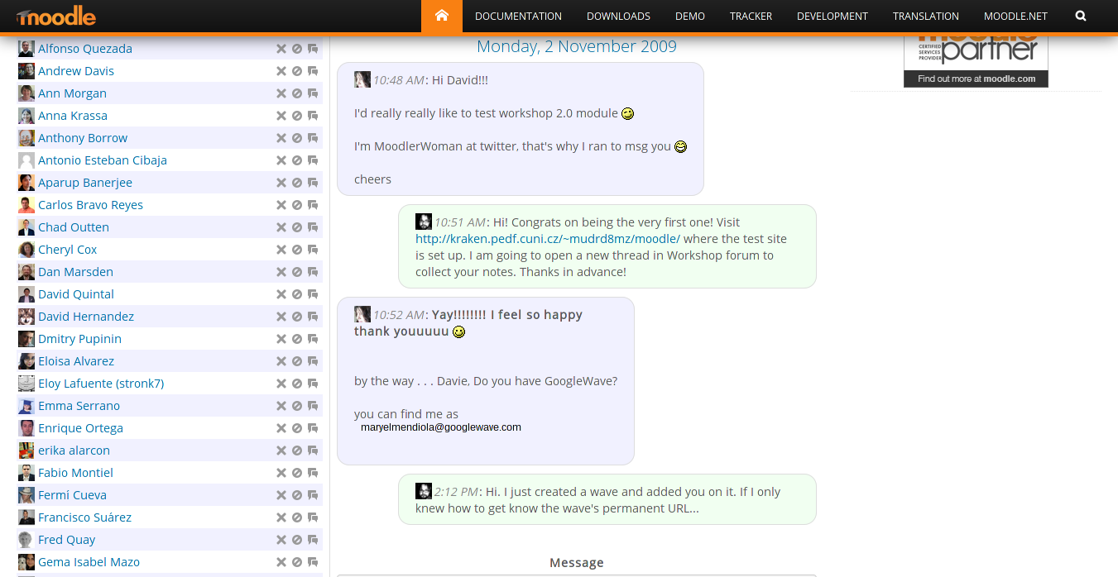Click the Monday, 2 November 2009 date heading

click(x=577, y=46)
